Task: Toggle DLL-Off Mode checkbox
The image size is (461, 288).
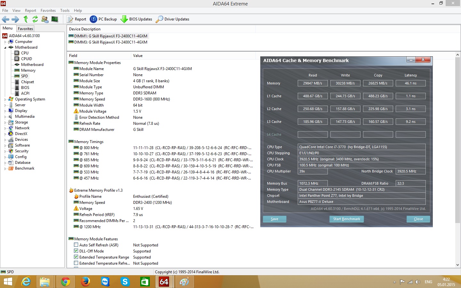Action: tap(76, 251)
